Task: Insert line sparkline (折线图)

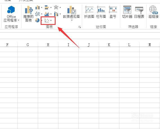Action: click(x=89, y=12)
